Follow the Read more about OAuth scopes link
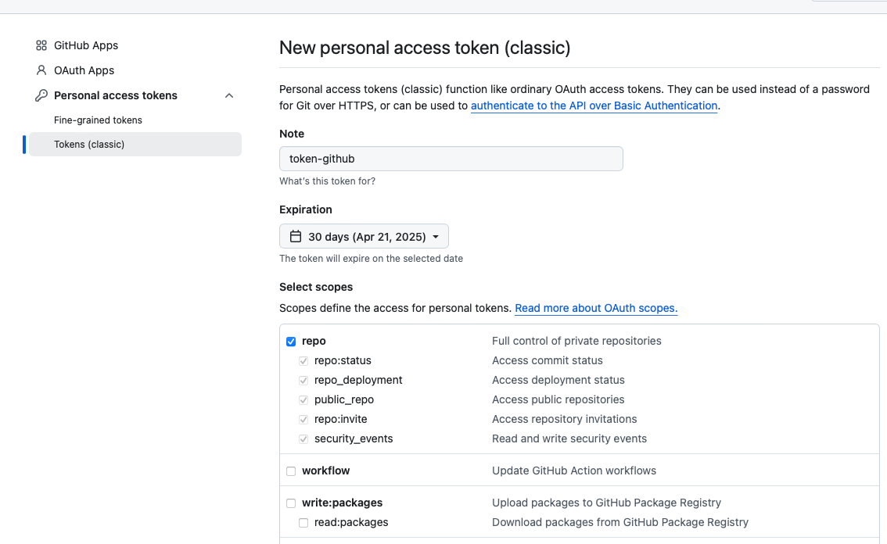This screenshot has width=887, height=544. [595, 308]
